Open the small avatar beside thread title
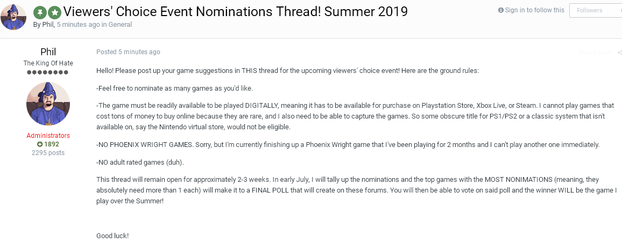The width and height of the screenshot is (622, 243). pos(13,17)
